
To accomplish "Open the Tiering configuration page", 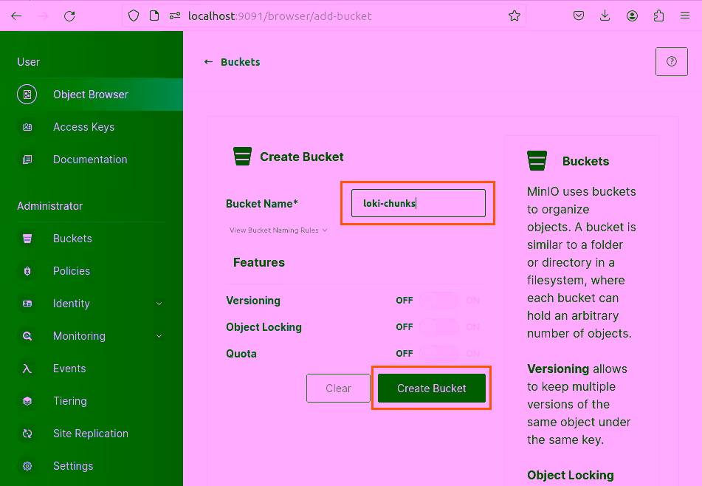I will [x=69, y=400].
